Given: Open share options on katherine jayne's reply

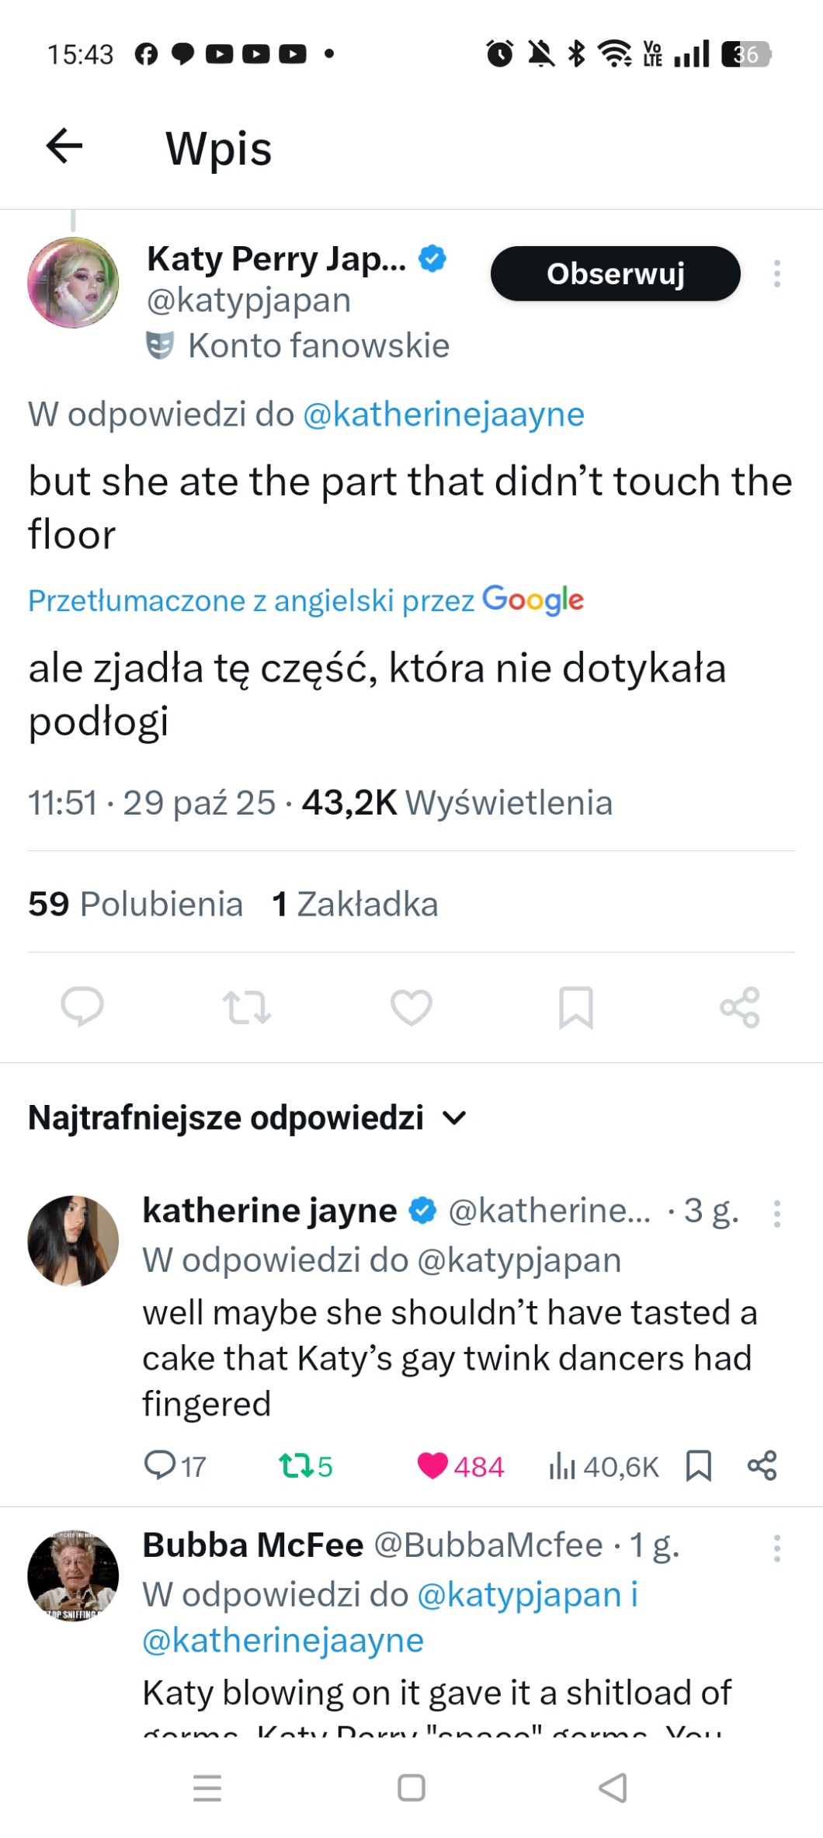Looking at the screenshot, I should click(762, 1465).
